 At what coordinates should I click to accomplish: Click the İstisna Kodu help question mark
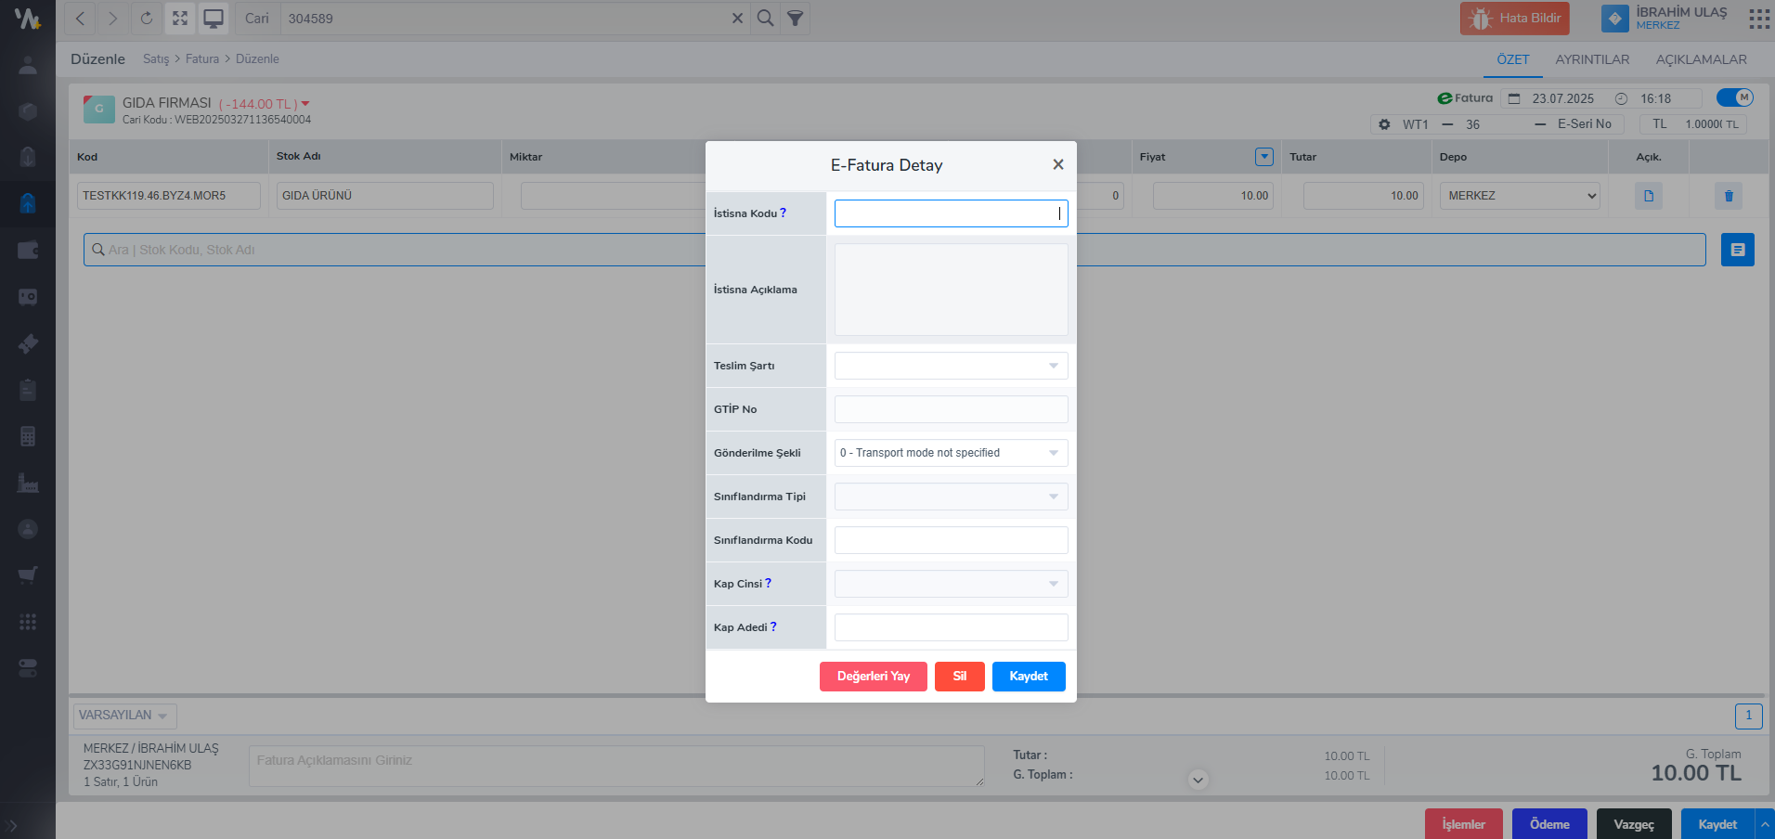[x=783, y=213]
